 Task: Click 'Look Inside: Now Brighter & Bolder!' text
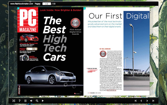pyautogui.click(x=61, y=10)
